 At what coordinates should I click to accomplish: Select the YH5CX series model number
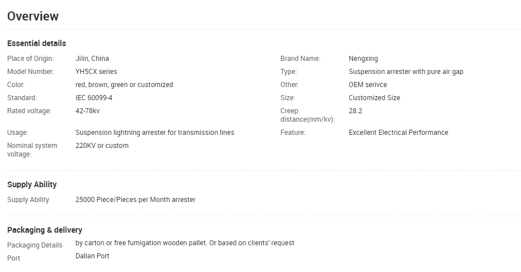click(96, 72)
